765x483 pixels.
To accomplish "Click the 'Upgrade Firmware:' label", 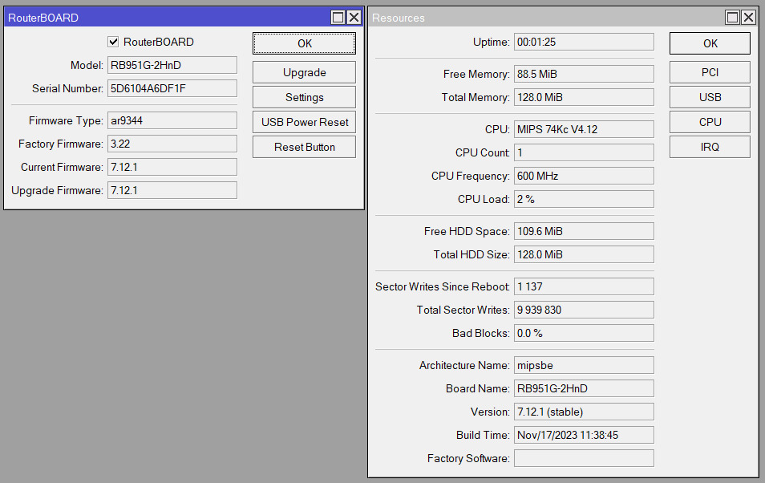I will 57,190.
